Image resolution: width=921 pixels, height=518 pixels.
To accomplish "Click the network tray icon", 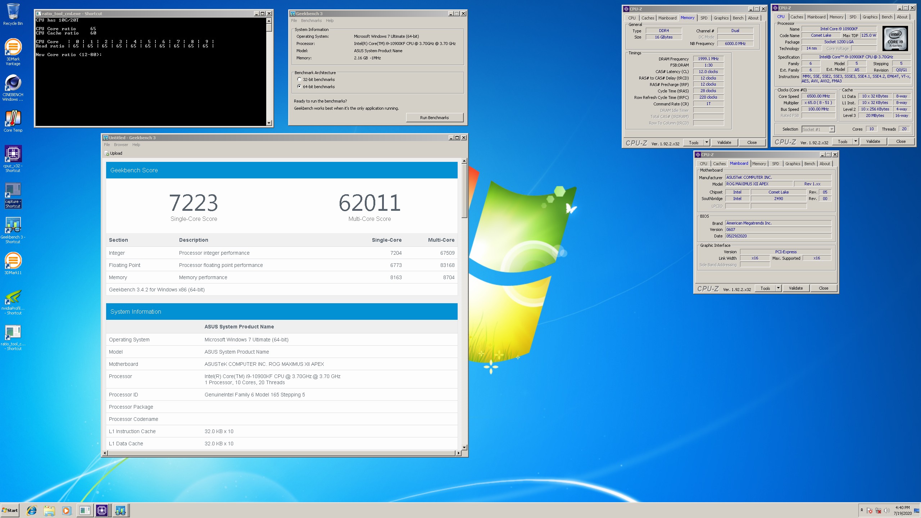I will (878, 510).
